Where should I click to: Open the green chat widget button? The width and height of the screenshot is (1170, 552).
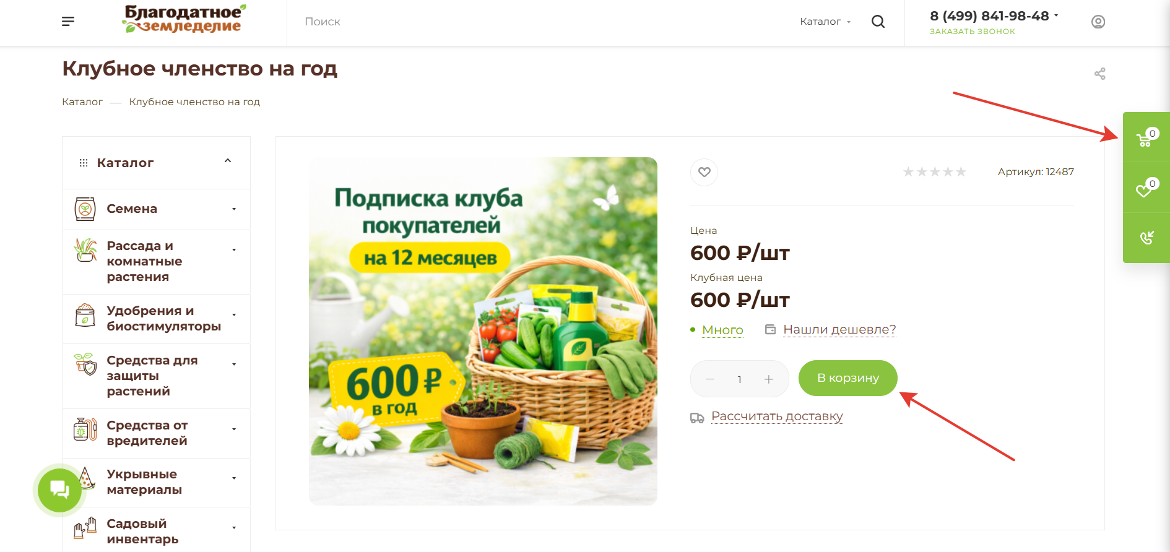(59, 490)
